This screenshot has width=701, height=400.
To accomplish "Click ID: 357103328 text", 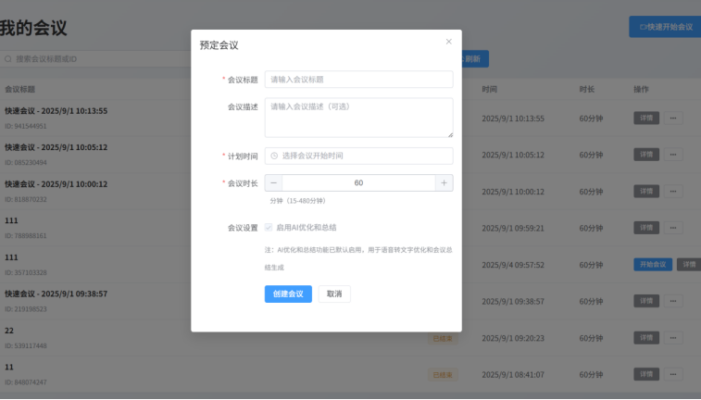I will (26, 272).
